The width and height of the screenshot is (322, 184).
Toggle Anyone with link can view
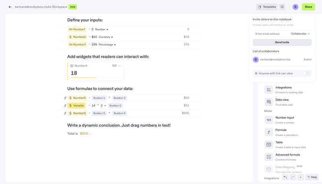click(x=306, y=73)
